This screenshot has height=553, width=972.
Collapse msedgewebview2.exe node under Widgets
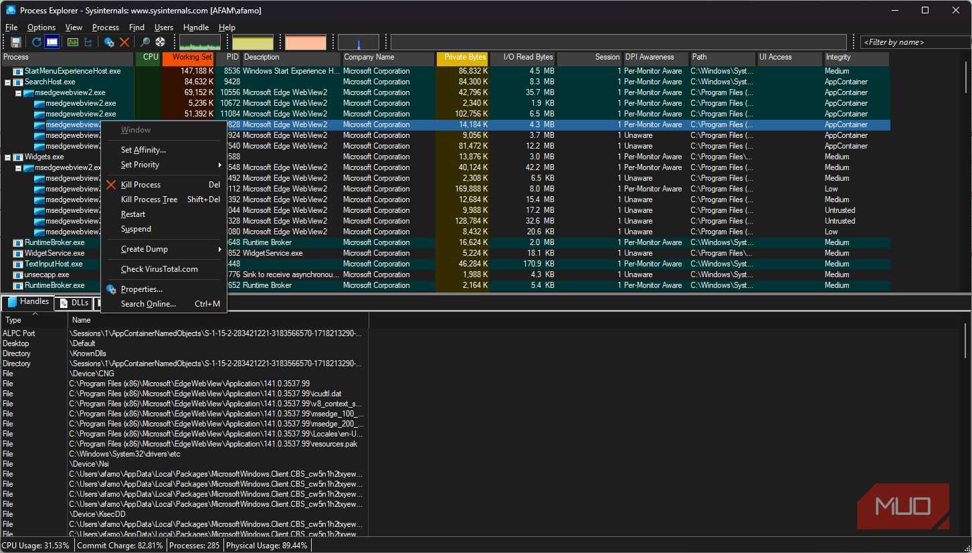(x=18, y=167)
